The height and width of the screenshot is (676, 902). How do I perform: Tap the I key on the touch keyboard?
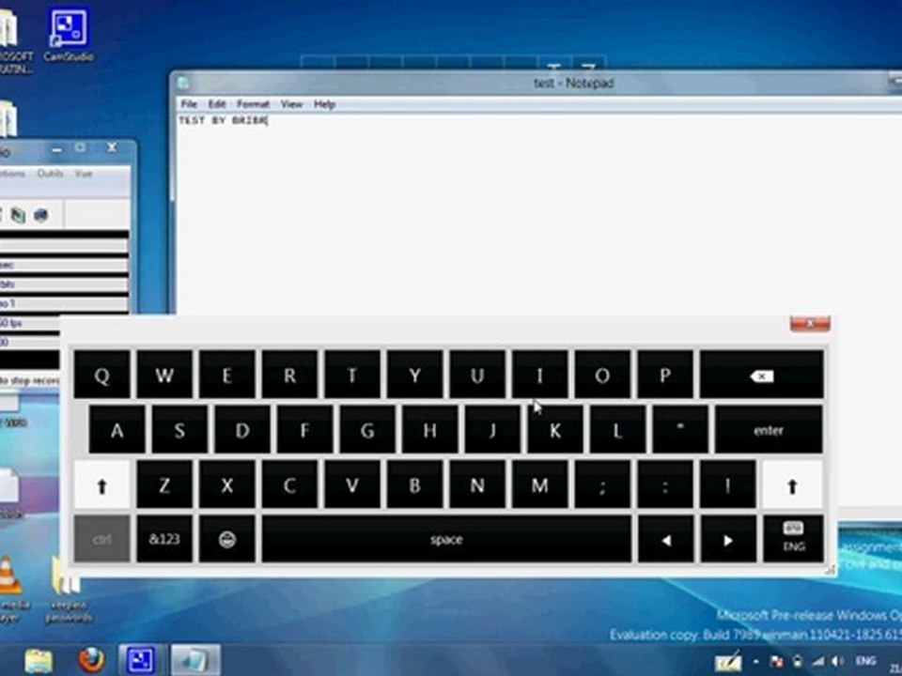[x=539, y=375]
